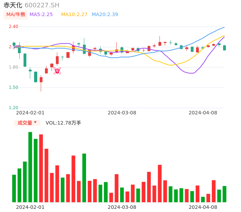241x212 pixels.
Task: Click the 2024-02-01 date under the price chart
Action: click(30, 113)
